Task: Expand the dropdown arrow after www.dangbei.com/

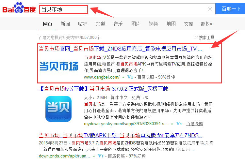Action: click(123, 77)
